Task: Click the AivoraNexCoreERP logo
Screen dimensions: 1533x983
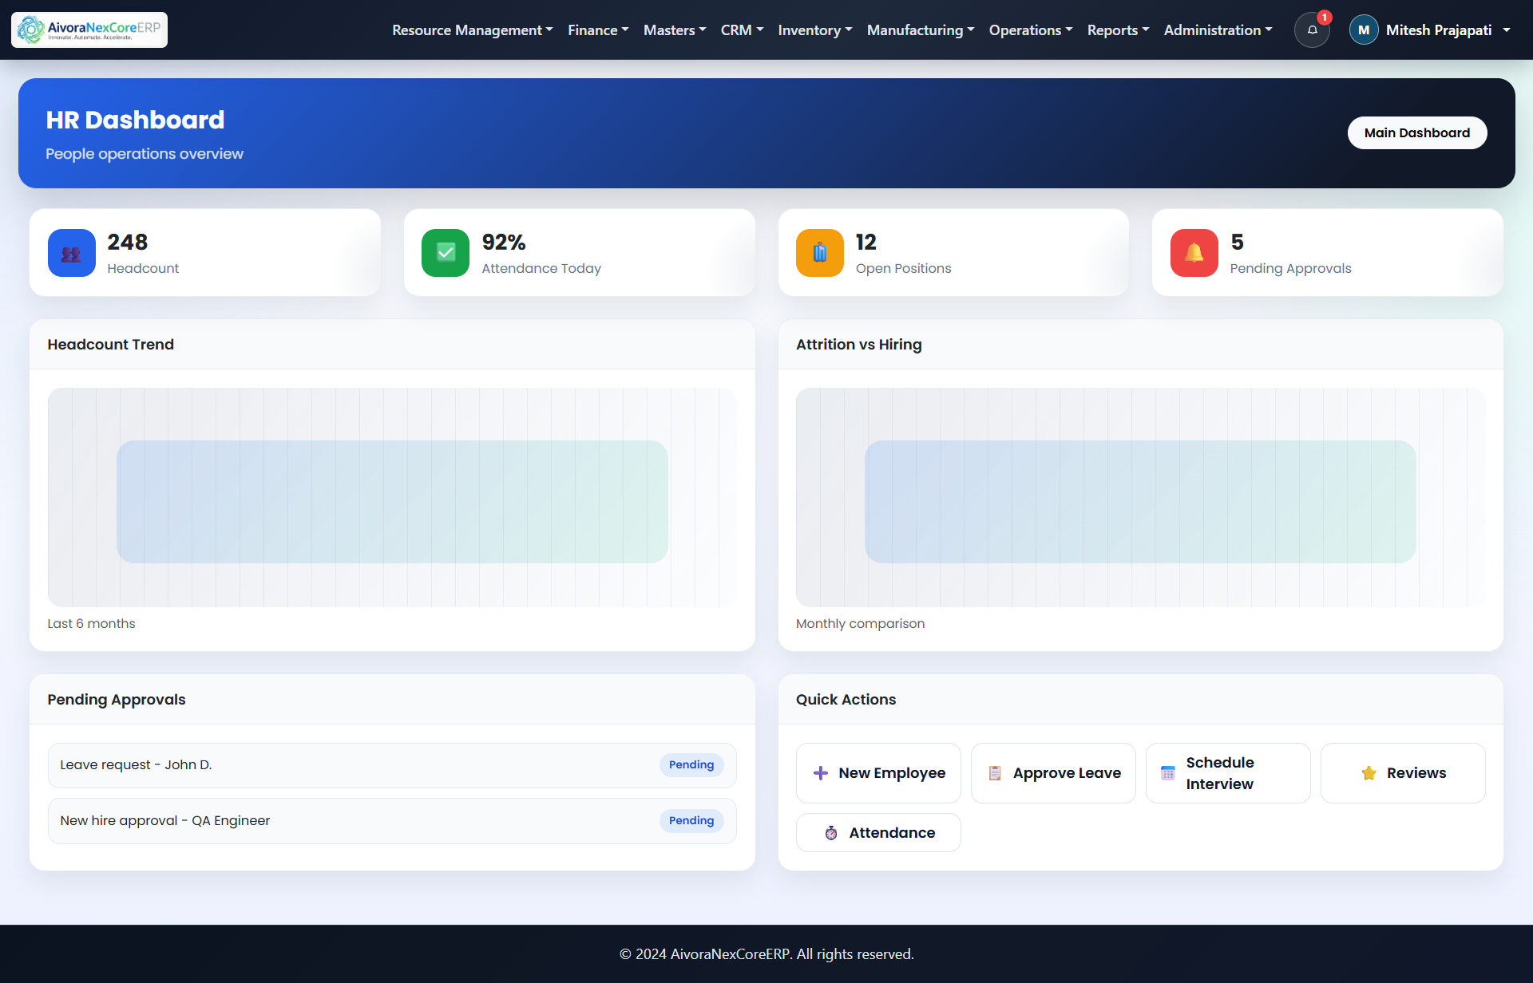Action: [x=89, y=30]
